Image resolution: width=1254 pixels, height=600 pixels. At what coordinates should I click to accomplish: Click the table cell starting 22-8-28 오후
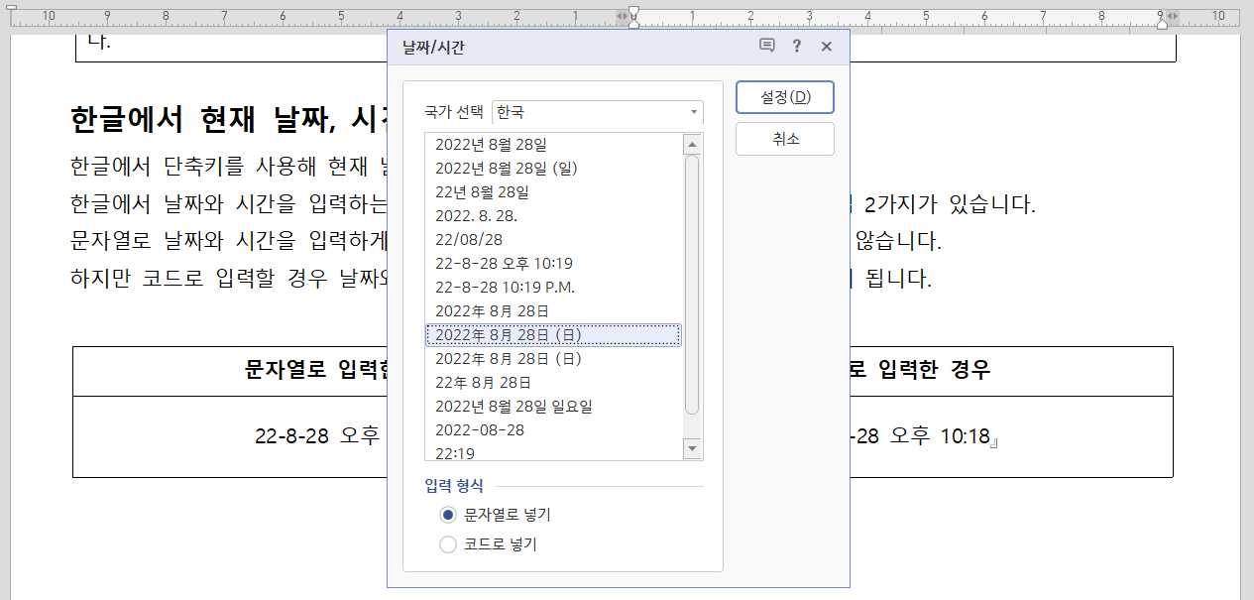[x=230, y=436]
